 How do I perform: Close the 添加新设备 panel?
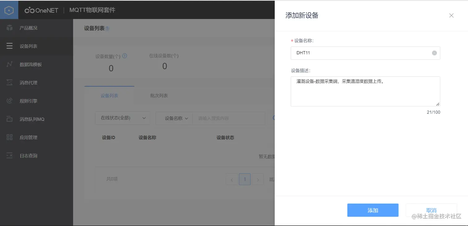(451, 15)
